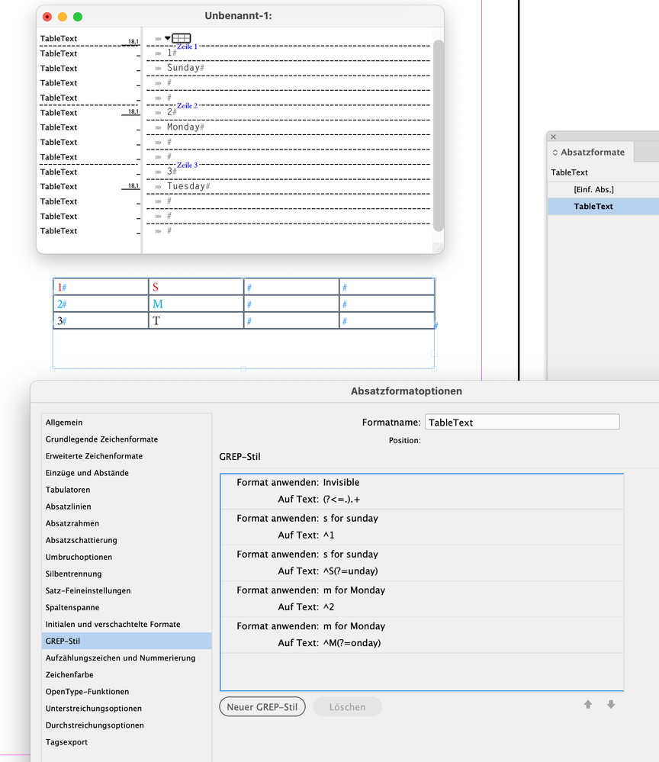This screenshot has width=659, height=762.
Task: Select the Absatzformate panel tab
Action: point(591,152)
